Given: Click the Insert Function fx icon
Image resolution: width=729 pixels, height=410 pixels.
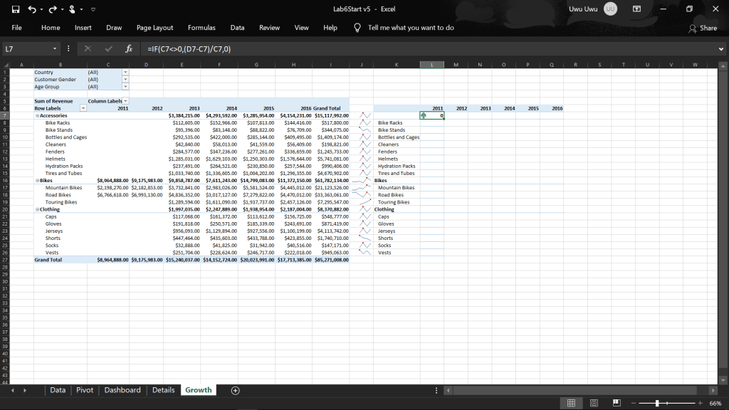Looking at the screenshot, I should click(x=129, y=49).
